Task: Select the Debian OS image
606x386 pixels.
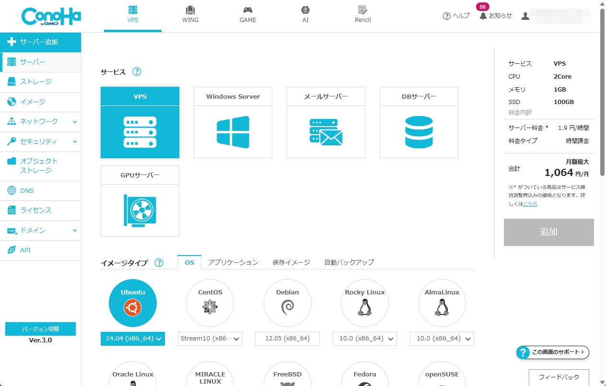Action: point(287,303)
